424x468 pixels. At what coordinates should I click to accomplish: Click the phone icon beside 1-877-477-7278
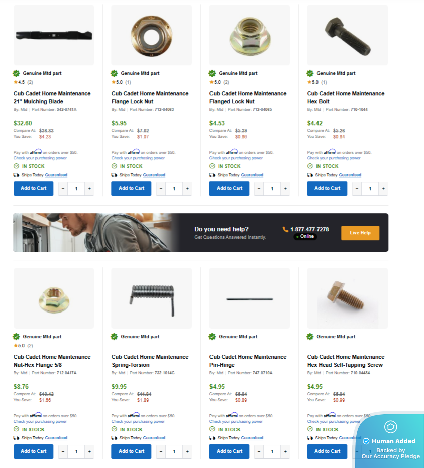(x=285, y=229)
